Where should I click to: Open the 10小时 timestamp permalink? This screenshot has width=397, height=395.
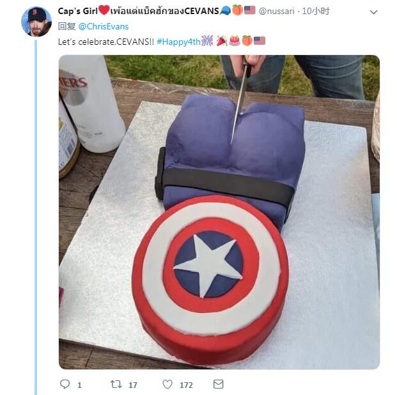pyautogui.click(x=316, y=11)
